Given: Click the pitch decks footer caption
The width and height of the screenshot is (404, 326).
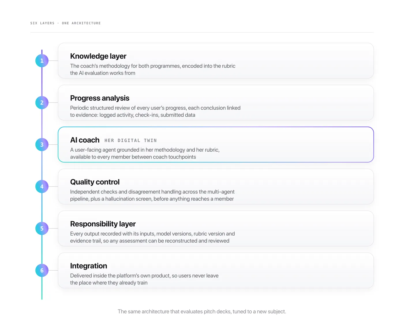Looking at the screenshot, I should (202, 312).
